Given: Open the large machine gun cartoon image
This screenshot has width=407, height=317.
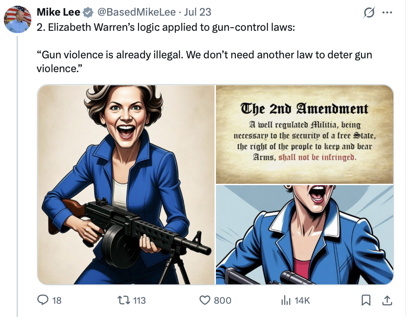Looking at the screenshot, I should click(126, 185).
